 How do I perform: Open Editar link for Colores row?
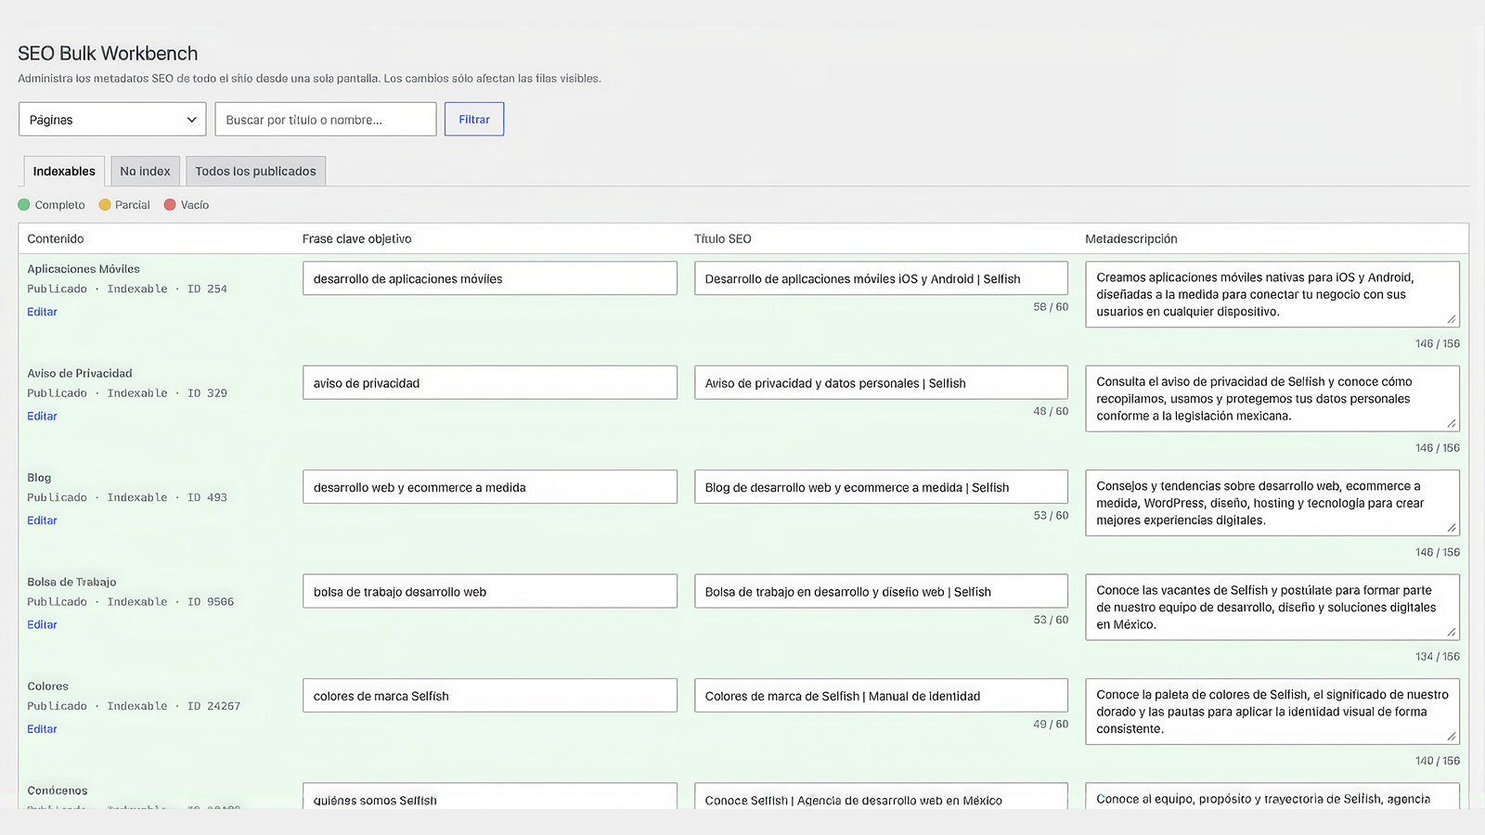(42, 729)
